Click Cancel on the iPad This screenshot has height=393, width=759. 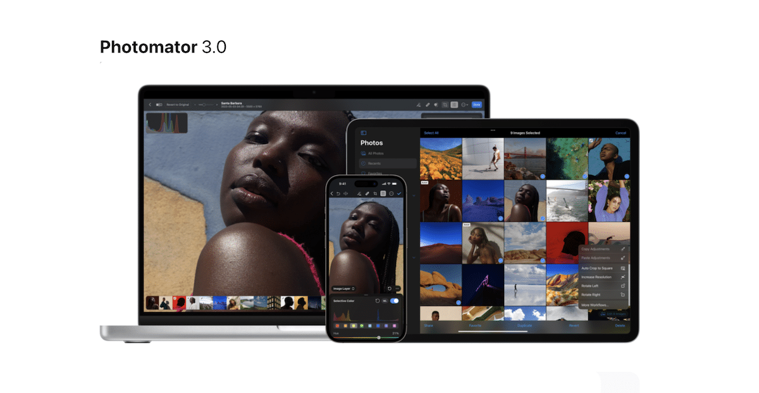click(620, 133)
